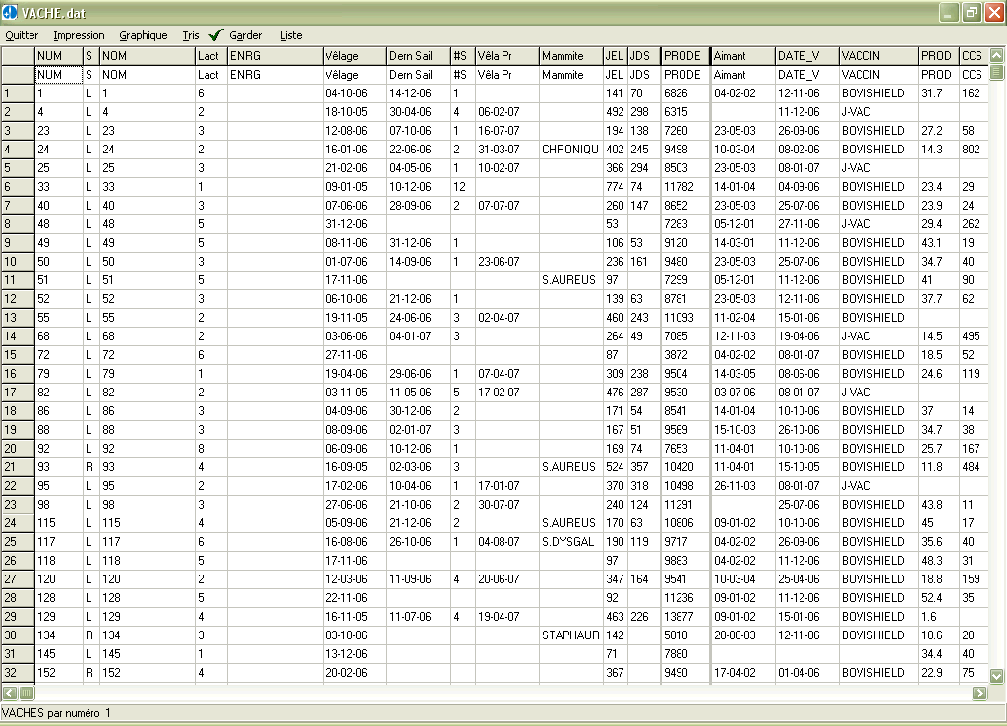Open the Liste menu
Screen dimensions: 1007x726
coord(291,35)
